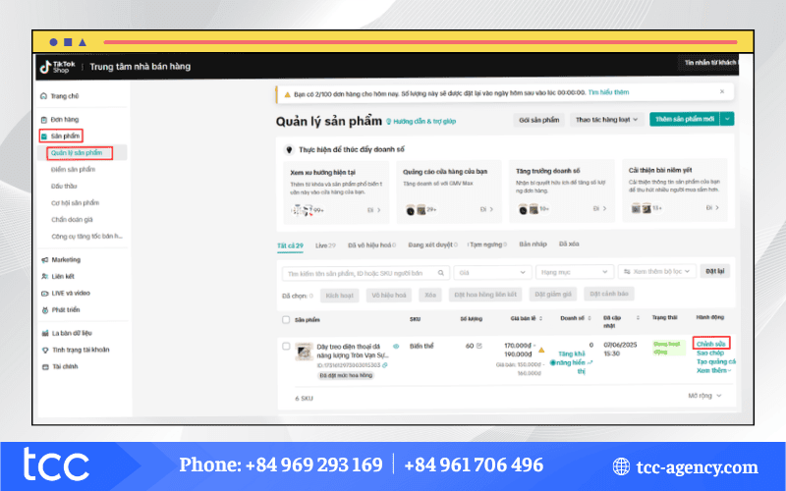This screenshot has height=491, width=786.
Task: Expand Thao tác hàng loạt dropdown
Action: [605, 119]
